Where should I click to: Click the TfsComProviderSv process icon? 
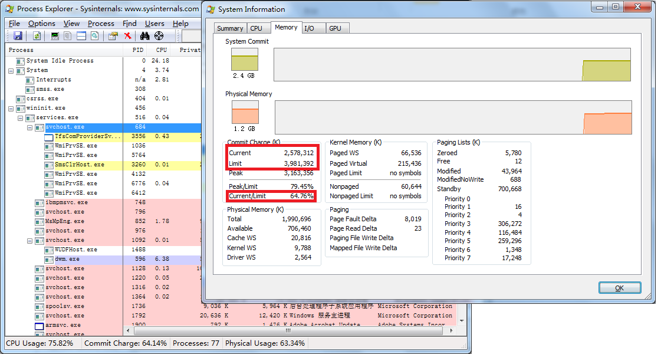pos(48,137)
